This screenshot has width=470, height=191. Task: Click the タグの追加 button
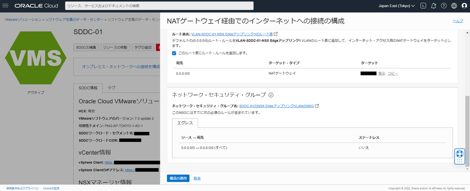tap(143, 47)
